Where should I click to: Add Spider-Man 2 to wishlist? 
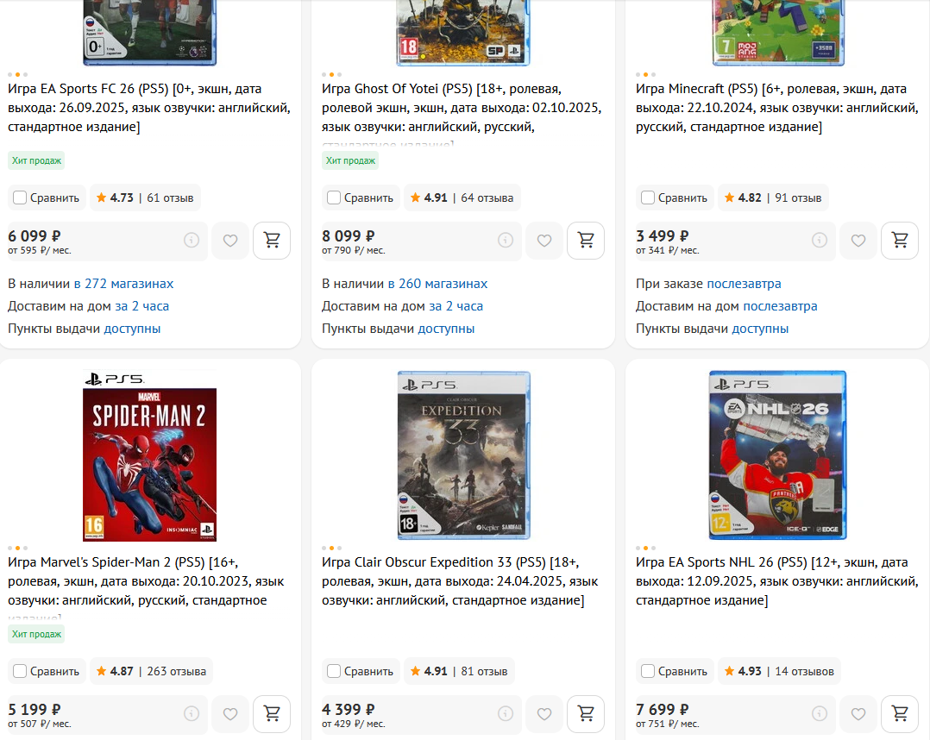230,714
